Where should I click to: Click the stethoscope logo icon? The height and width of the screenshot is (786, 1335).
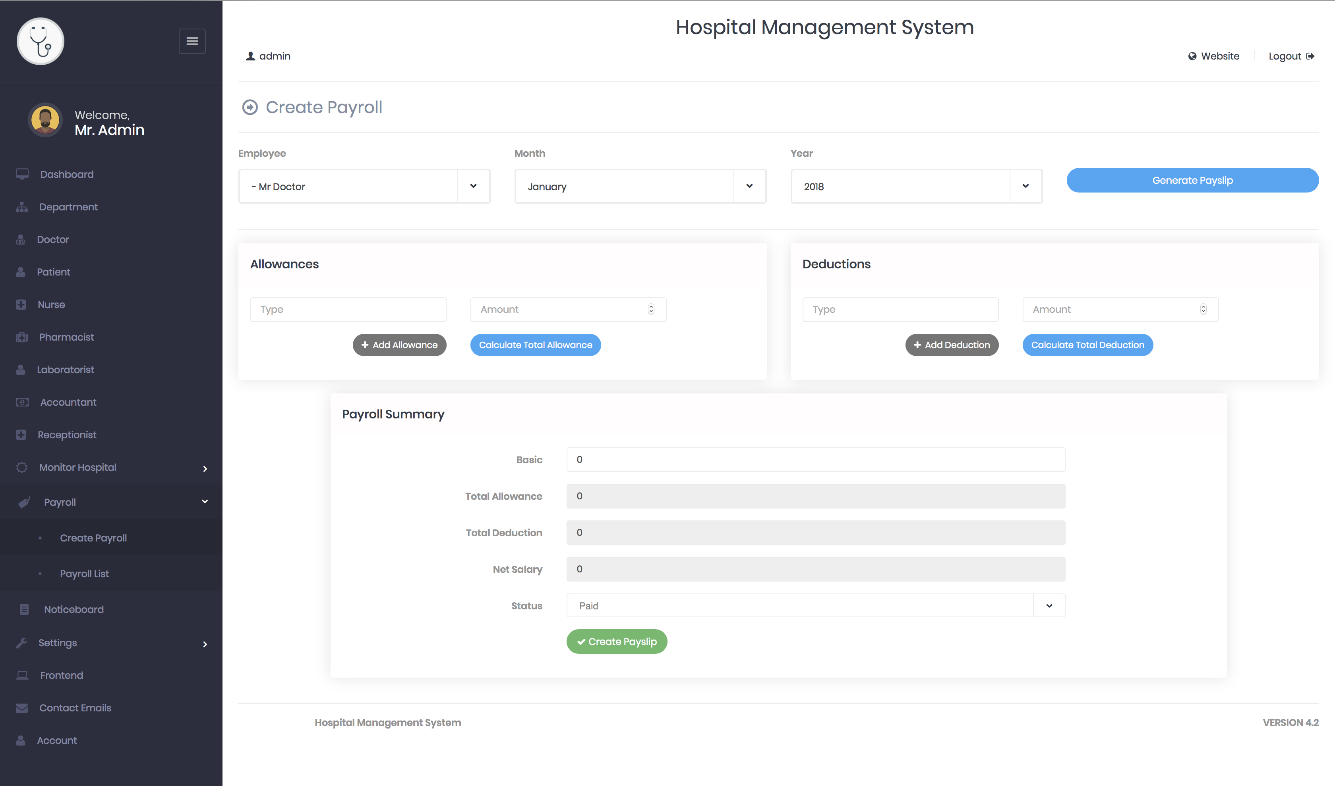[40, 41]
